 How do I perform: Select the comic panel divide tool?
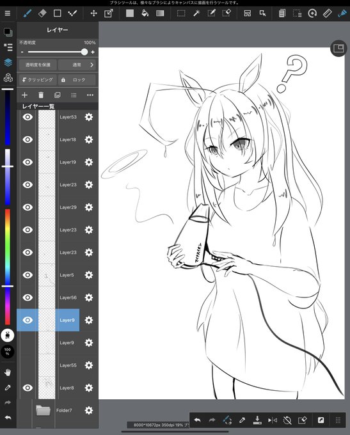point(248,13)
